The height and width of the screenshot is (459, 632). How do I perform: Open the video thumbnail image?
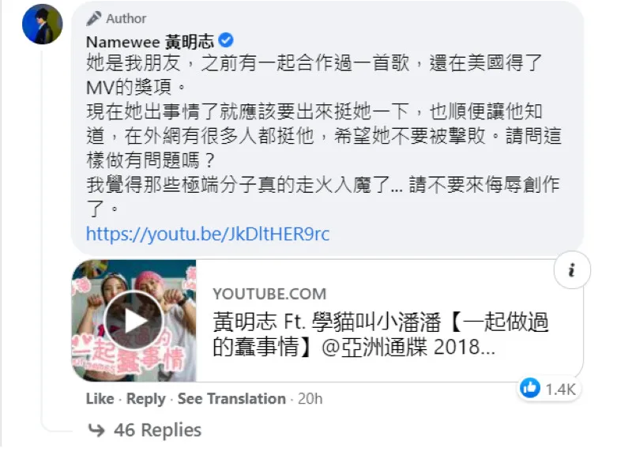point(134,321)
